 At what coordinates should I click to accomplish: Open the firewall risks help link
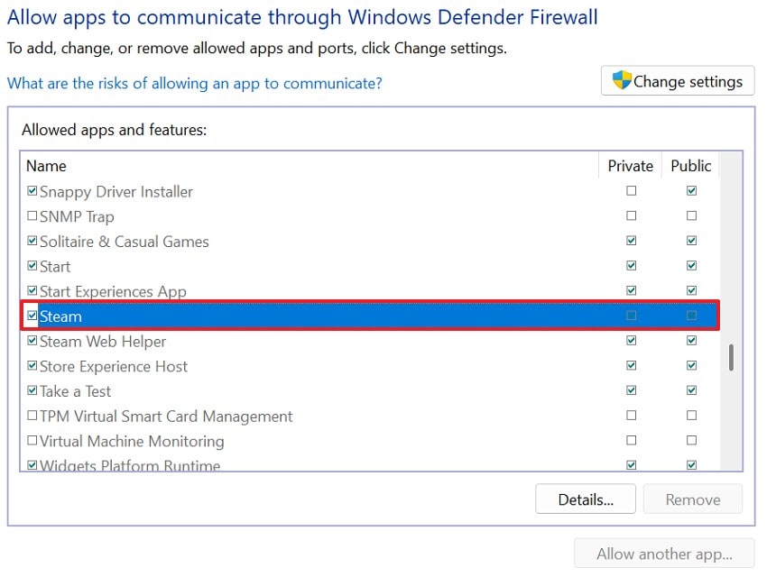point(194,83)
